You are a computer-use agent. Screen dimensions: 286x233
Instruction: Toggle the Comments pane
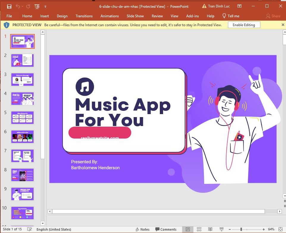click(166, 229)
